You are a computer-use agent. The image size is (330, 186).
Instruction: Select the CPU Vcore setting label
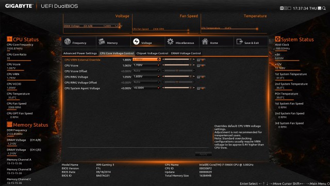coord(71,66)
